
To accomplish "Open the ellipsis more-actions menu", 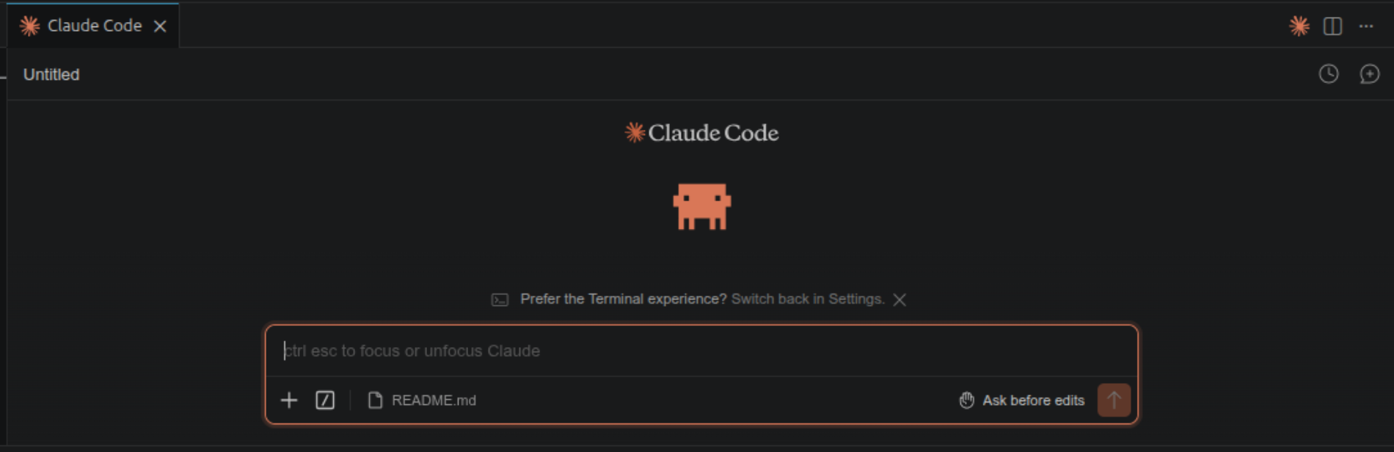I will coord(1367,26).
